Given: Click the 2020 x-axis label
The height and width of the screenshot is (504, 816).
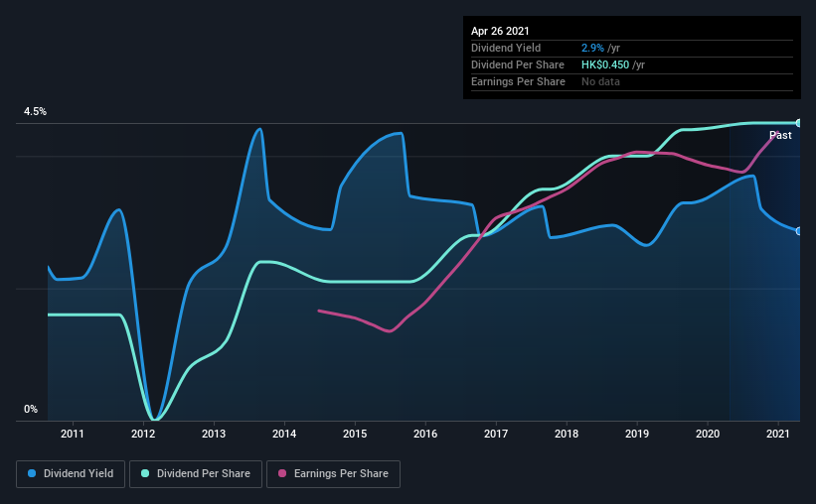Looking at the screenshot, I should tap(708, 434).
